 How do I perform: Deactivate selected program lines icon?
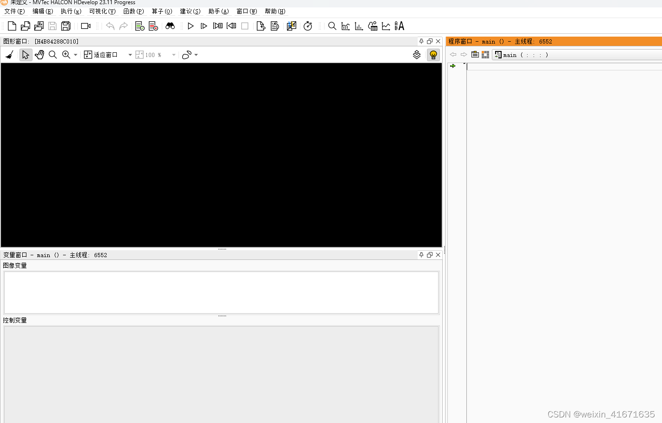(153, 26)
